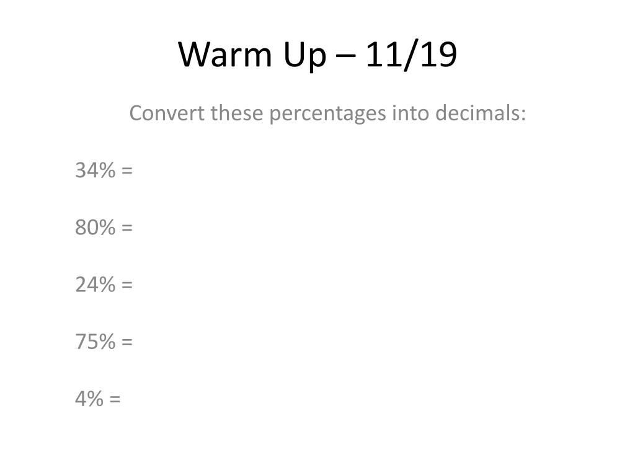This screenshot has height=476, width=635.
Task: Click the word "decimals:" in the subtitle
Action: click(x=481, y=113)
